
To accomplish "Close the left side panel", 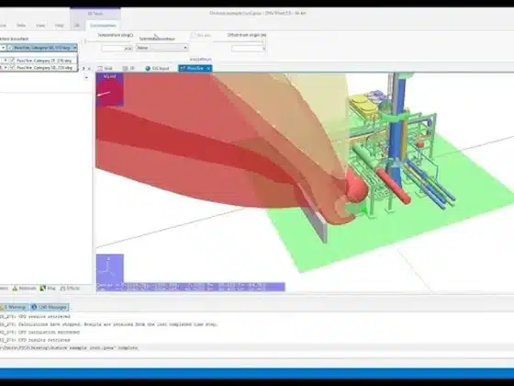I will (89, 68).
